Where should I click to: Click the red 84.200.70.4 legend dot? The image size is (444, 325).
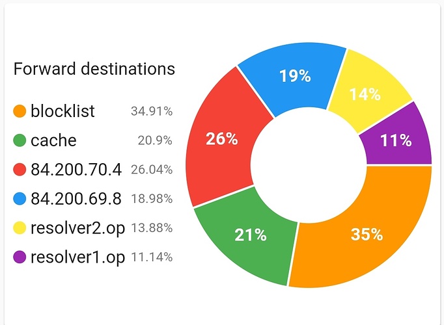click(x=20, y=170)
